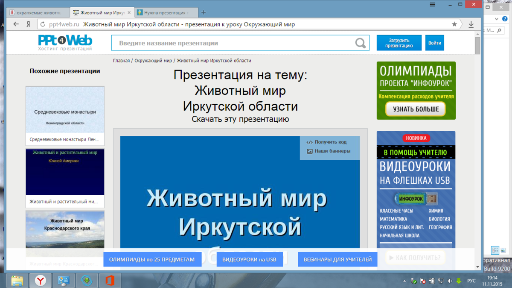Click 'Скачать эту презентацию' link
The height and width of the screenshot is (288, 512).
pyautogui.click(x=240, y=119)
